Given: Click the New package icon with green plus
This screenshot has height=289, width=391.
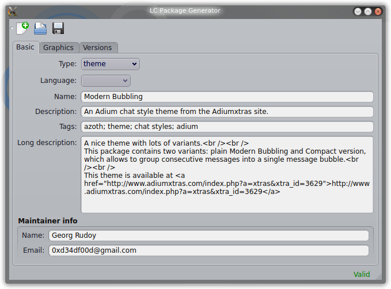Looking at the screenshot, I should coord(22,28).
